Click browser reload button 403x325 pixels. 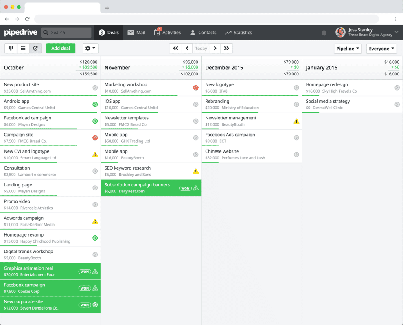pos(27,19)
